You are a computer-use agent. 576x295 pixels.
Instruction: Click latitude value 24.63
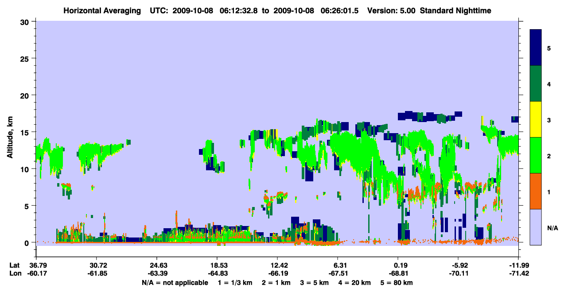click(x=156, y=265)
